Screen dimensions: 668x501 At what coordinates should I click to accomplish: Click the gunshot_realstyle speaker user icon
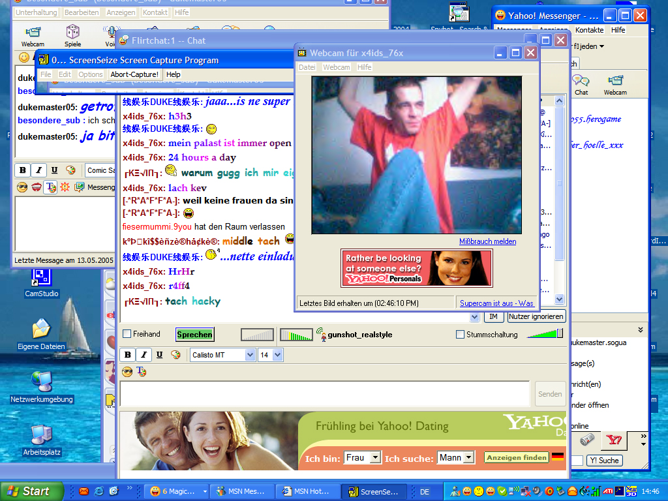(x=321, y=335)
